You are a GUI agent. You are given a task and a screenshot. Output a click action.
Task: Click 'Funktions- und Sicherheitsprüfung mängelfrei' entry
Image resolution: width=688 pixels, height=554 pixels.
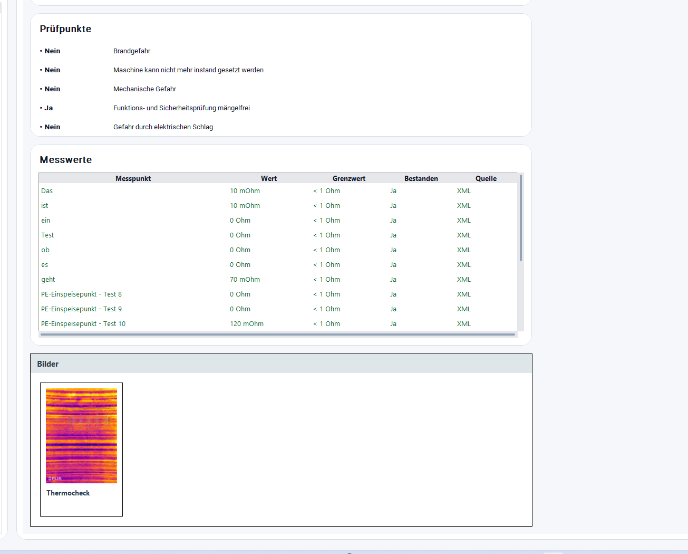coord(181,108)
